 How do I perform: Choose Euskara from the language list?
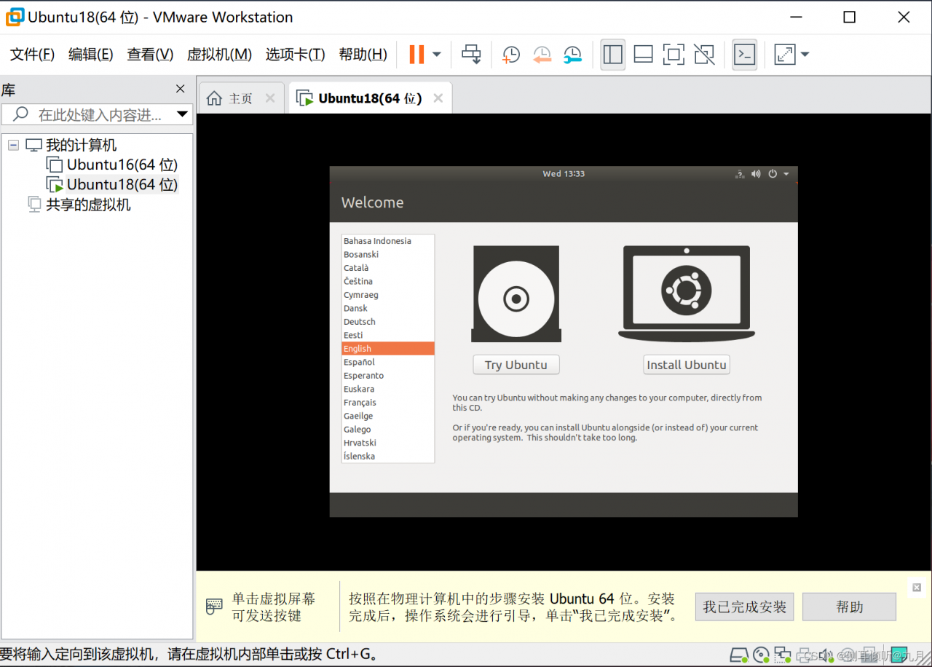click(388, 389)
